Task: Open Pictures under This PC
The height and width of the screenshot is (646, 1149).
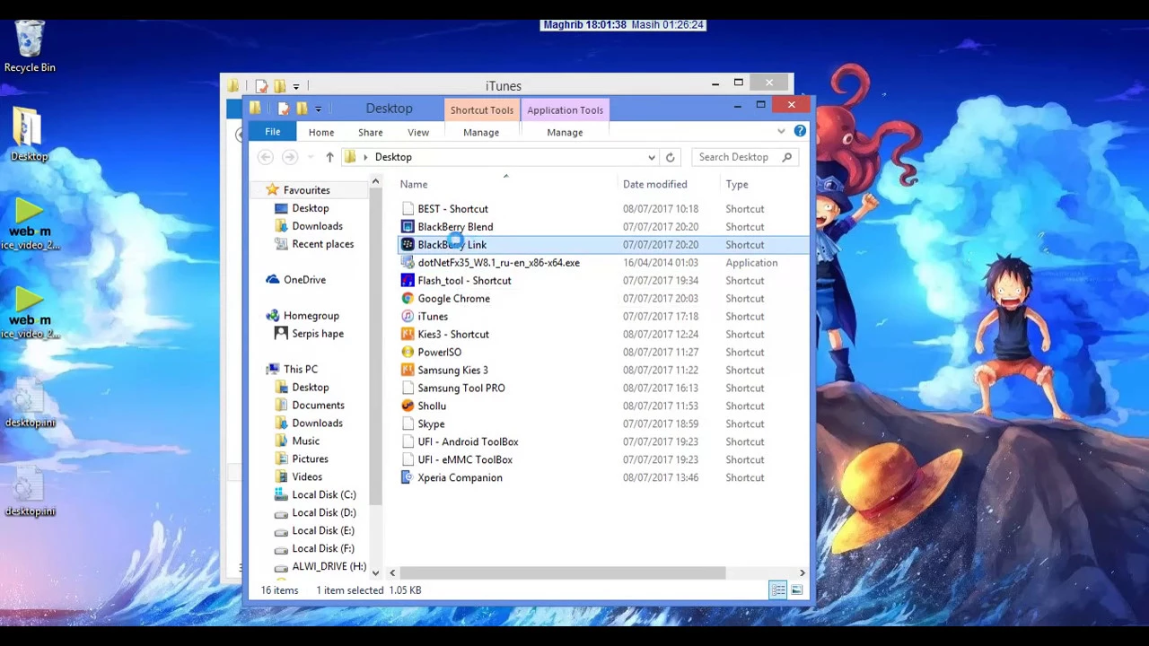Action: [302, 459]
